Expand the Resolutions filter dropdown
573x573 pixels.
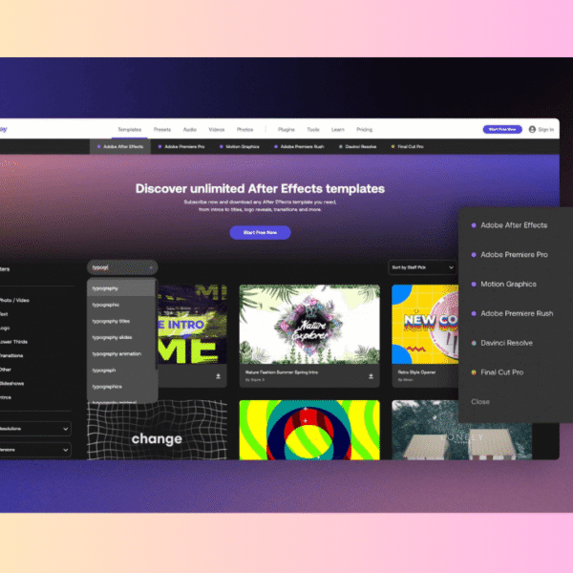coord(35,429)
